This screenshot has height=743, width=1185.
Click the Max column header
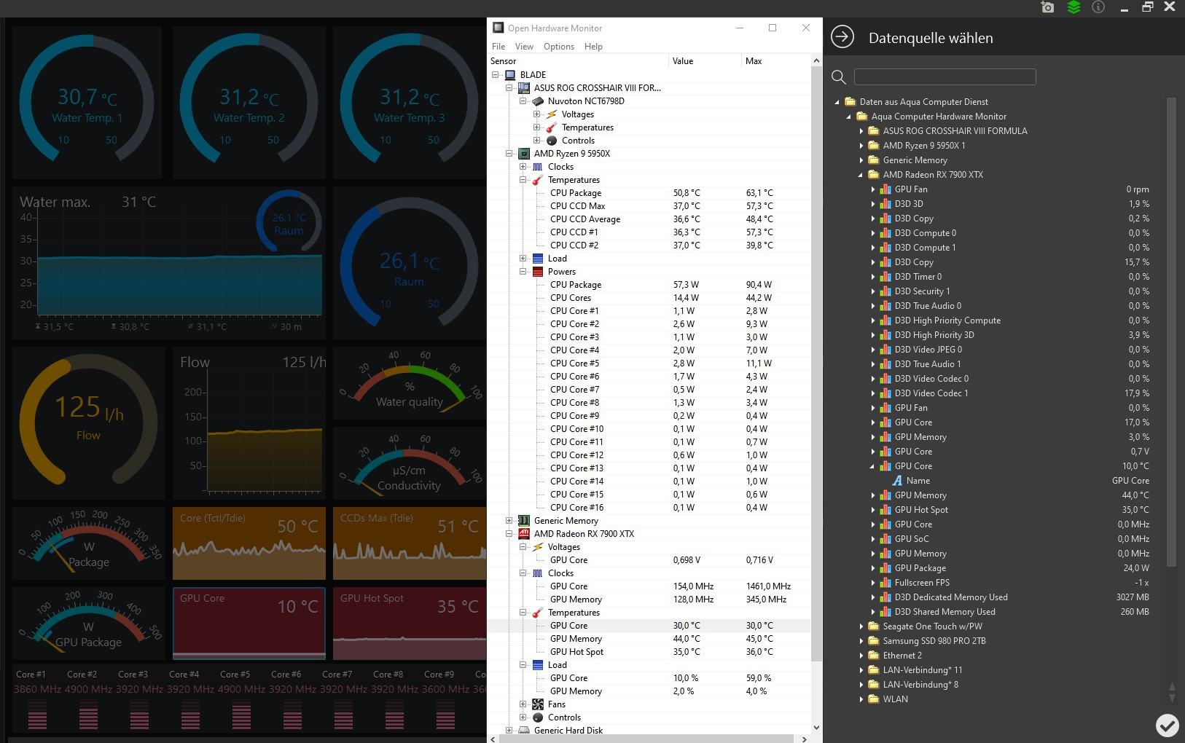coord(775,61)
